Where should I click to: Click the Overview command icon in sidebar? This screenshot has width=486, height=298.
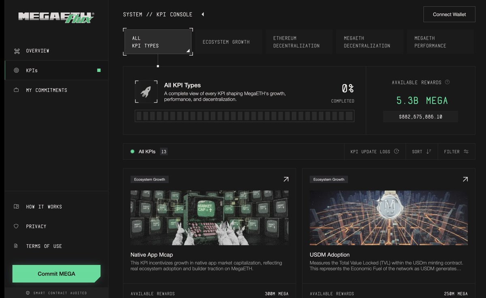(17, 51)
